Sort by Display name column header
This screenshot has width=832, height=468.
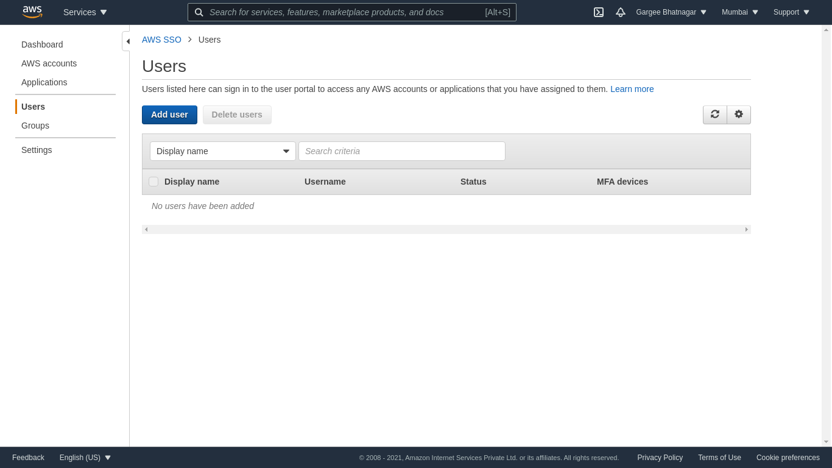pyautogui.click(x=192, y=182)
